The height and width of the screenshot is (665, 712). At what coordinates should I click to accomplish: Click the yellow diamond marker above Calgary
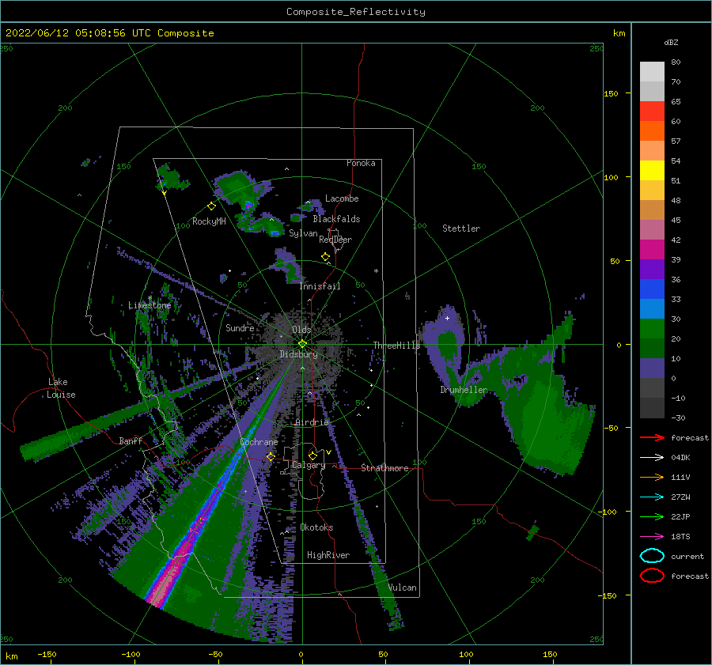[x=312, y=455]
